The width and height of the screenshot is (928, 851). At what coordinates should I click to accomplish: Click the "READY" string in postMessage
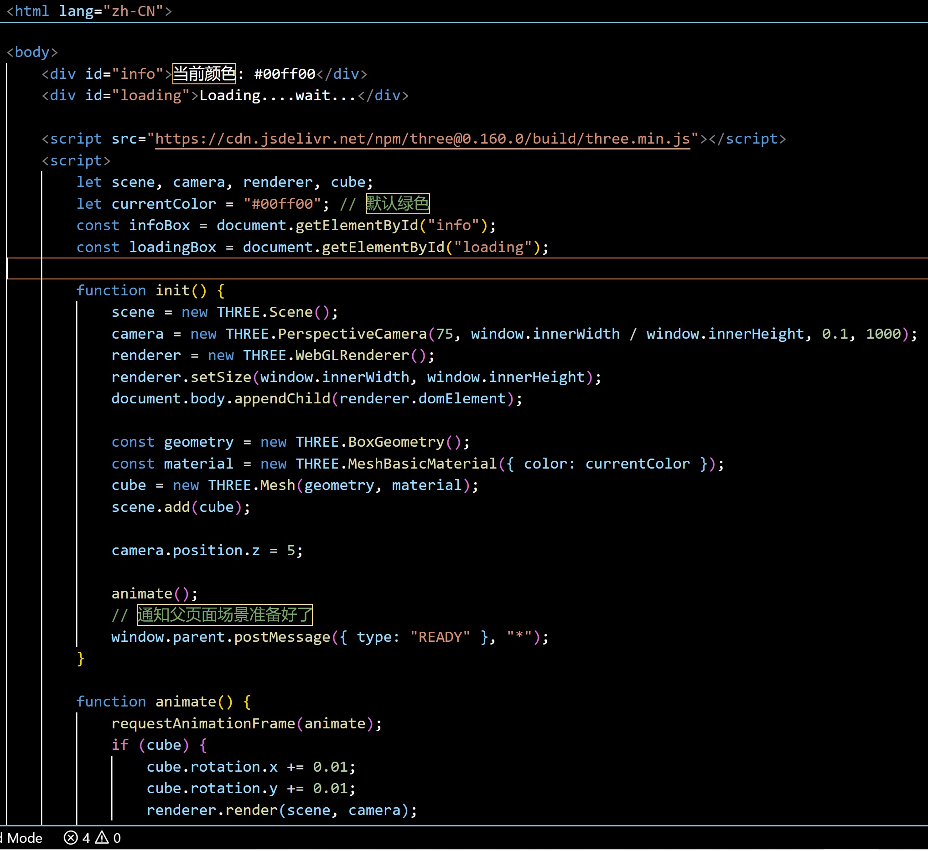tap(440, 637)
